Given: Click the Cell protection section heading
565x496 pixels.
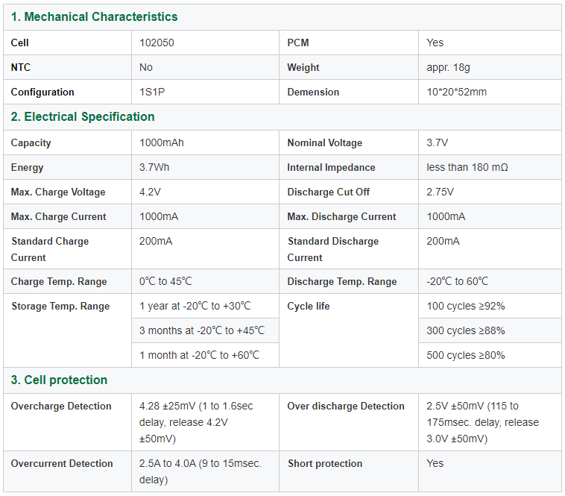Looking at the screenshot, I should click(x=59, y=380).
